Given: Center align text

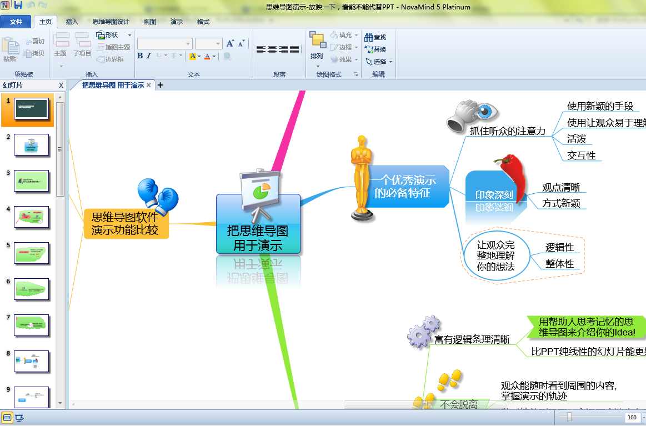Looking at the screenshot, I should (x=272, y=50).
